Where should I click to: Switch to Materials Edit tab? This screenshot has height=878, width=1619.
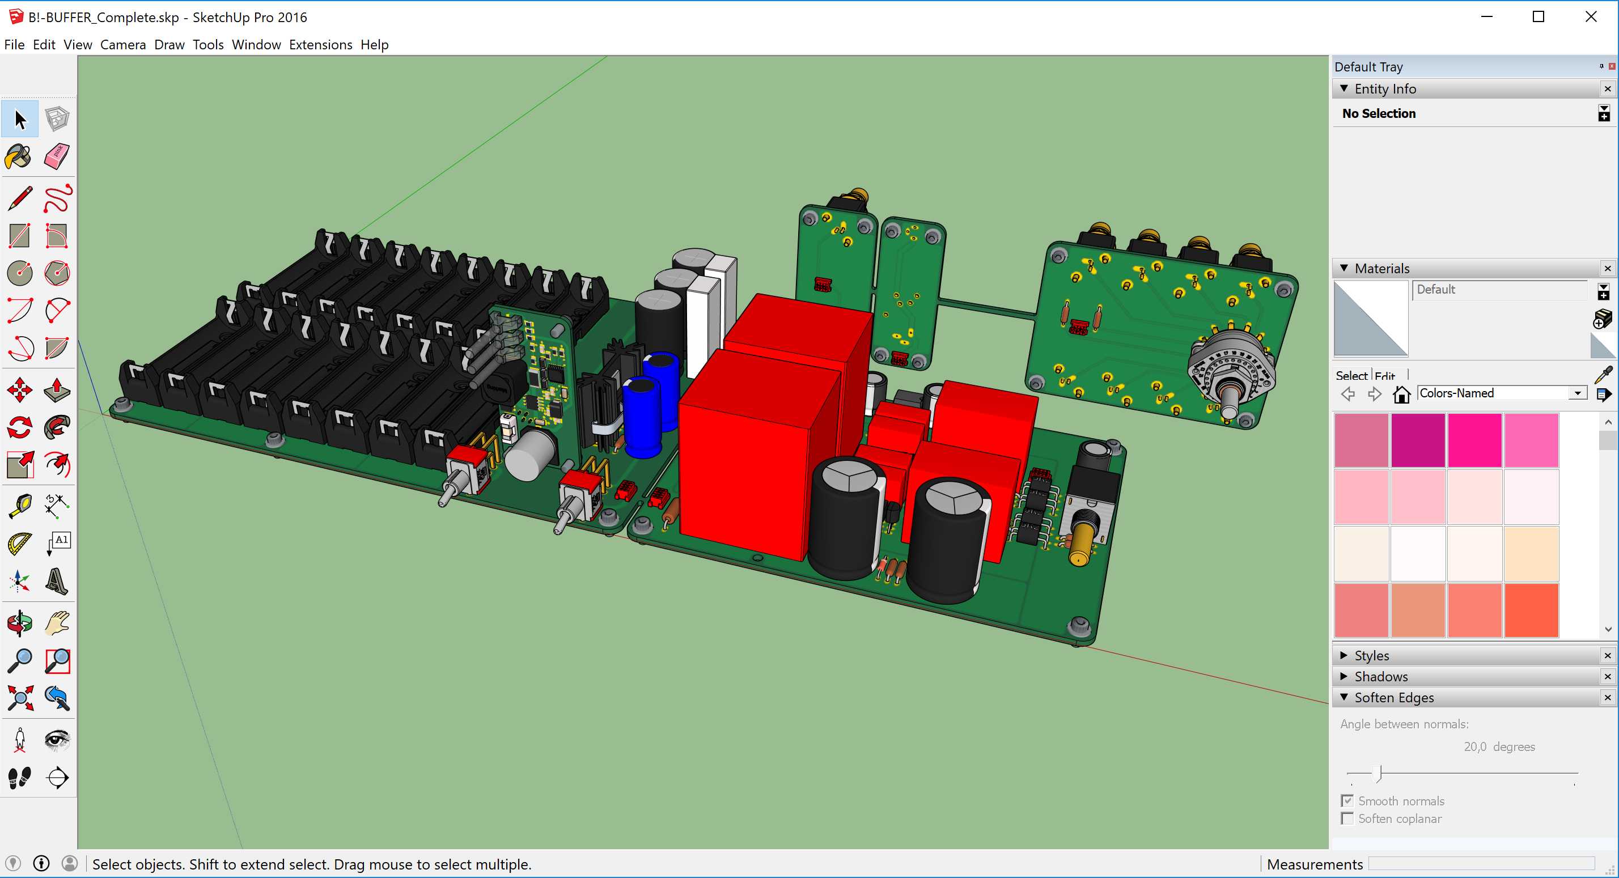[1384, 375]
